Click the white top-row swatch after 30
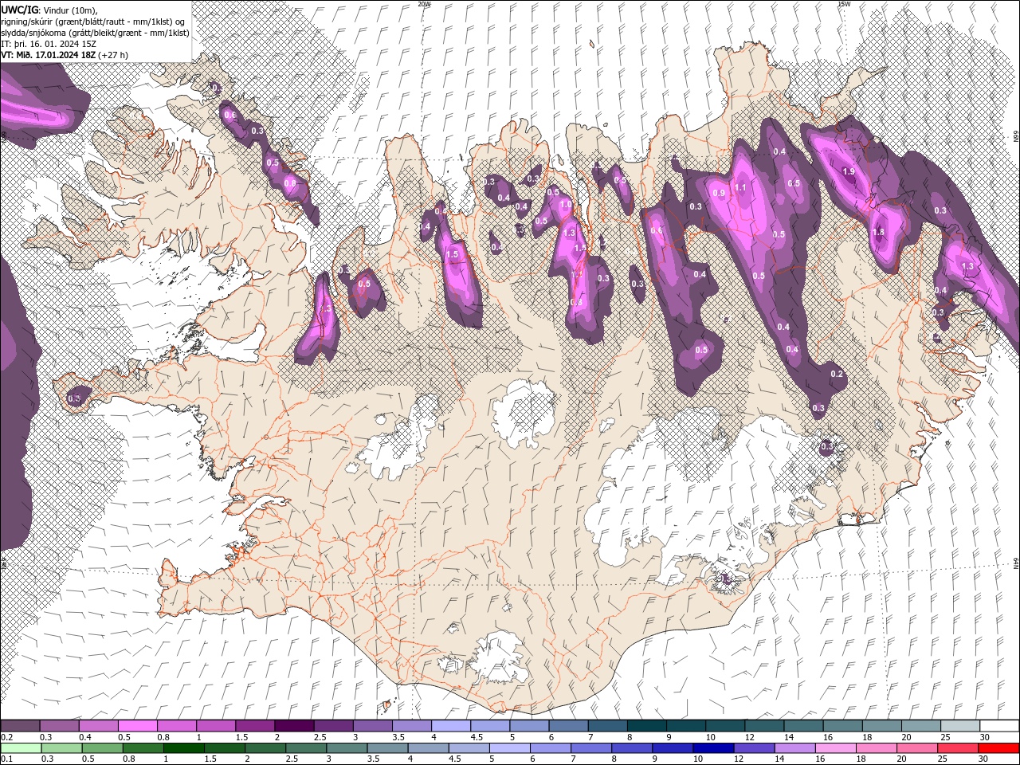 [999, 726]
